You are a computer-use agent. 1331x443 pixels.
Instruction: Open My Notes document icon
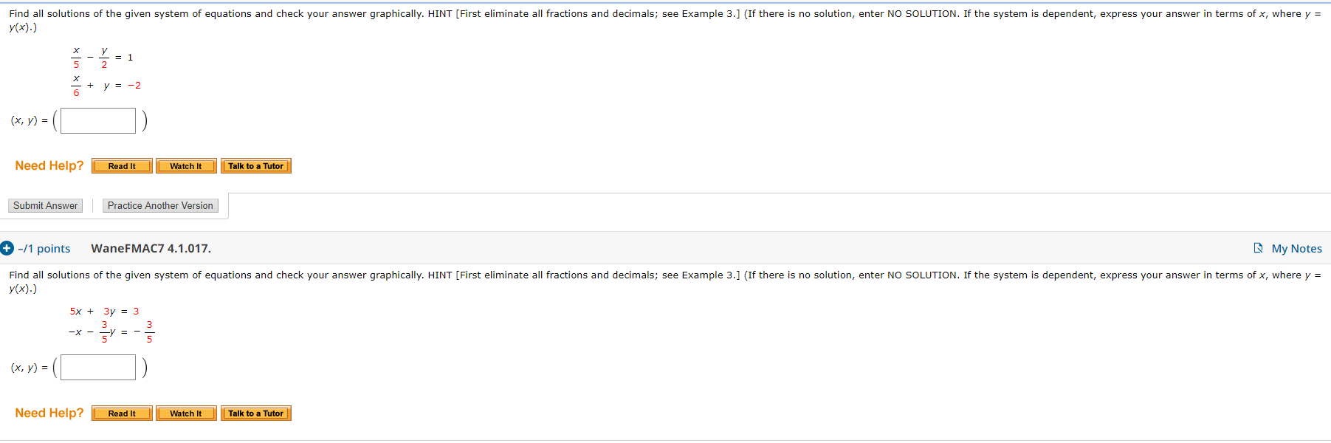(1259, 248)
